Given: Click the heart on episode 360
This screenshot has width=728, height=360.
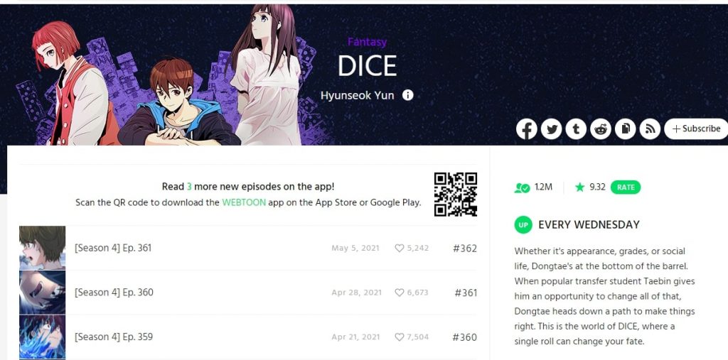Looking at the screenshot, I should (400, 293).
